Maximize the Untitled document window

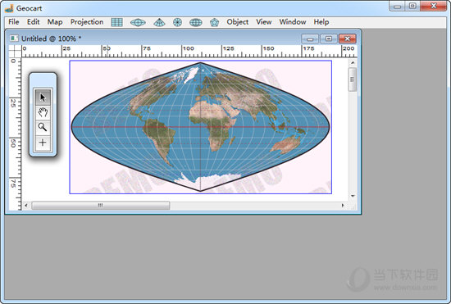(x=329, y=39)
